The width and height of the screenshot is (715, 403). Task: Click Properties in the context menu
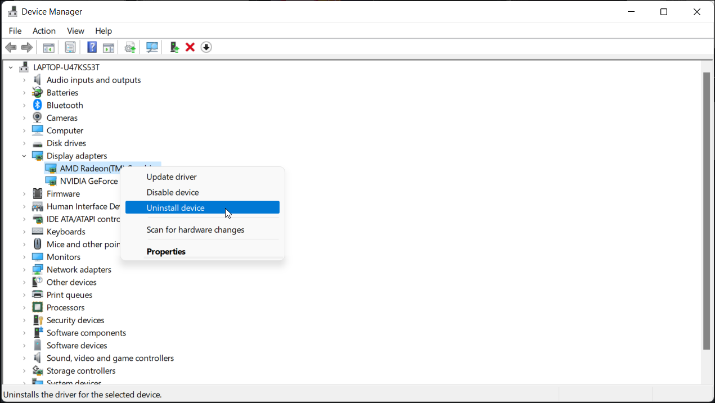coord(166,252)
